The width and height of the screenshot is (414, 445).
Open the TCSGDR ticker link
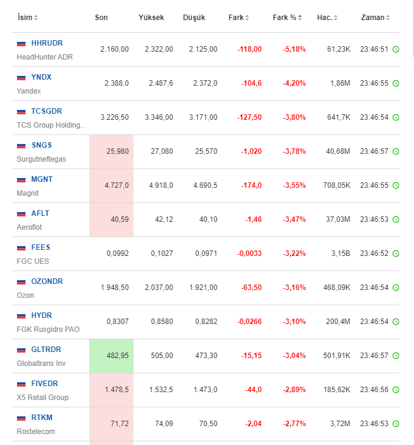coord(47,111)
